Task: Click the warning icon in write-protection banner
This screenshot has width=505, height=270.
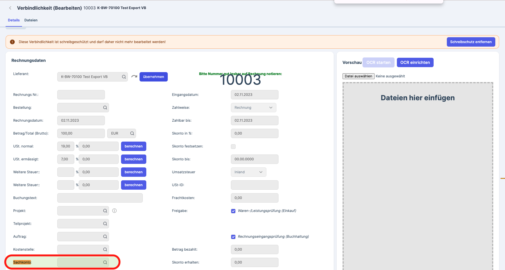Action: (x=12, y=42)
